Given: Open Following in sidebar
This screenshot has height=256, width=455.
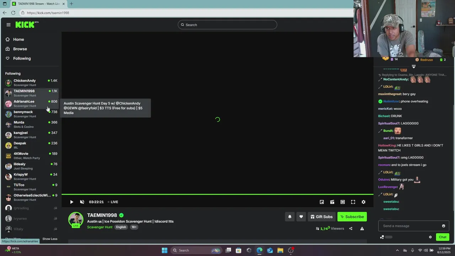Looking at the screenshot, I should point(22,58).
